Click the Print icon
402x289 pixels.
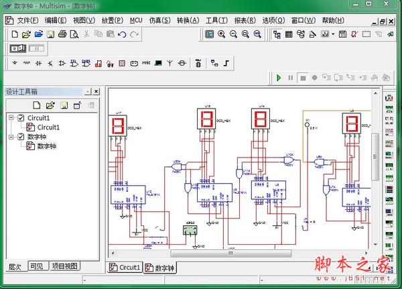click(62, 34)
